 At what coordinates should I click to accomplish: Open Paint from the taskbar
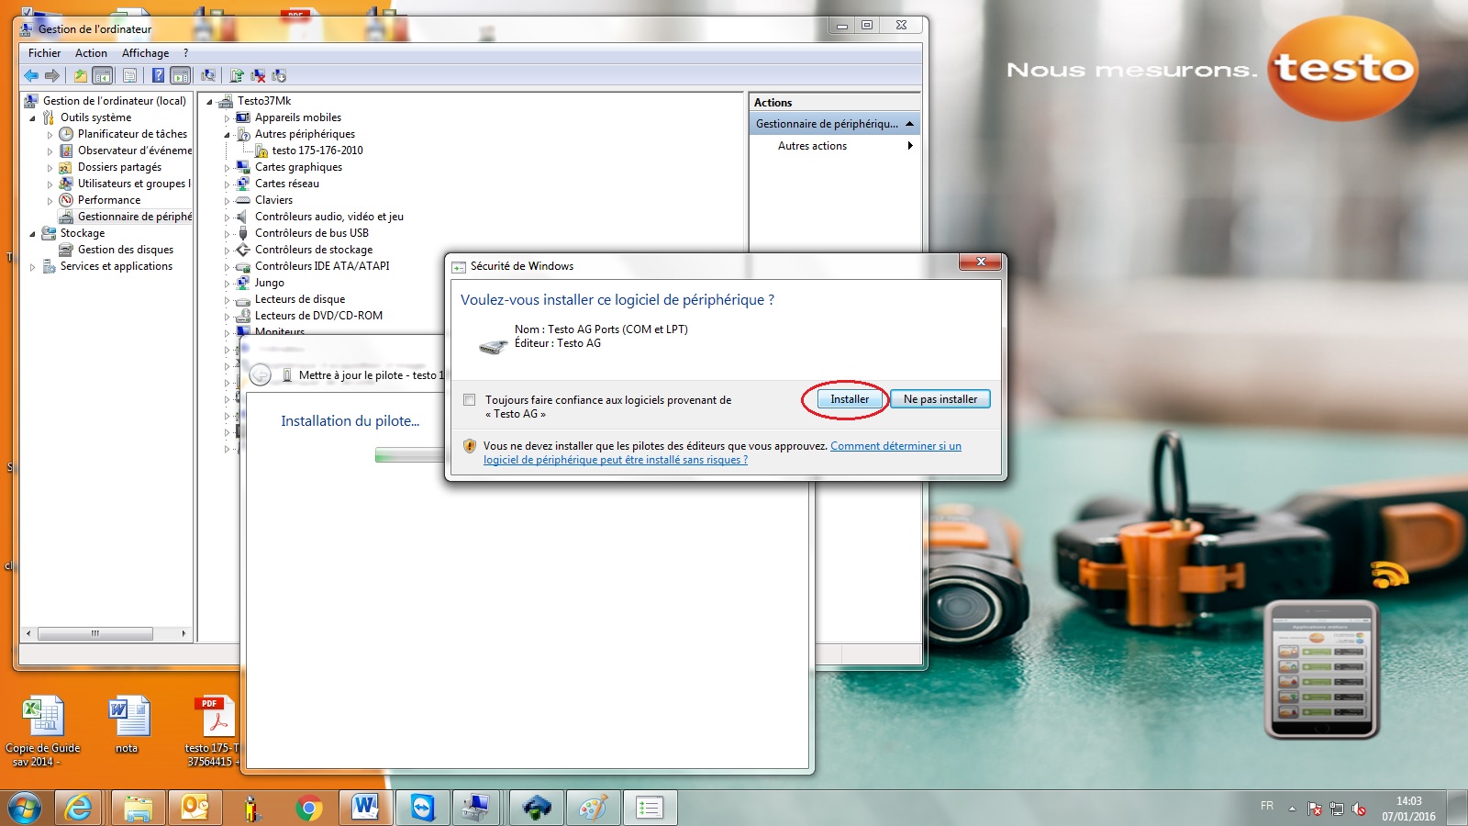pyautogui.click(x=593, y=809)
